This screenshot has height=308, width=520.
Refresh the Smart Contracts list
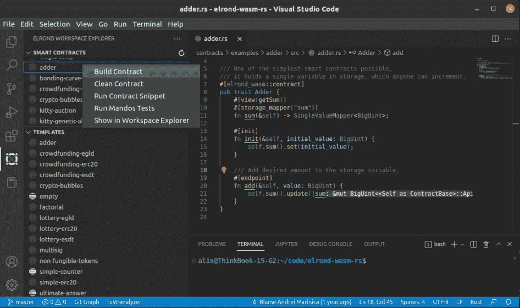[181, 53]
